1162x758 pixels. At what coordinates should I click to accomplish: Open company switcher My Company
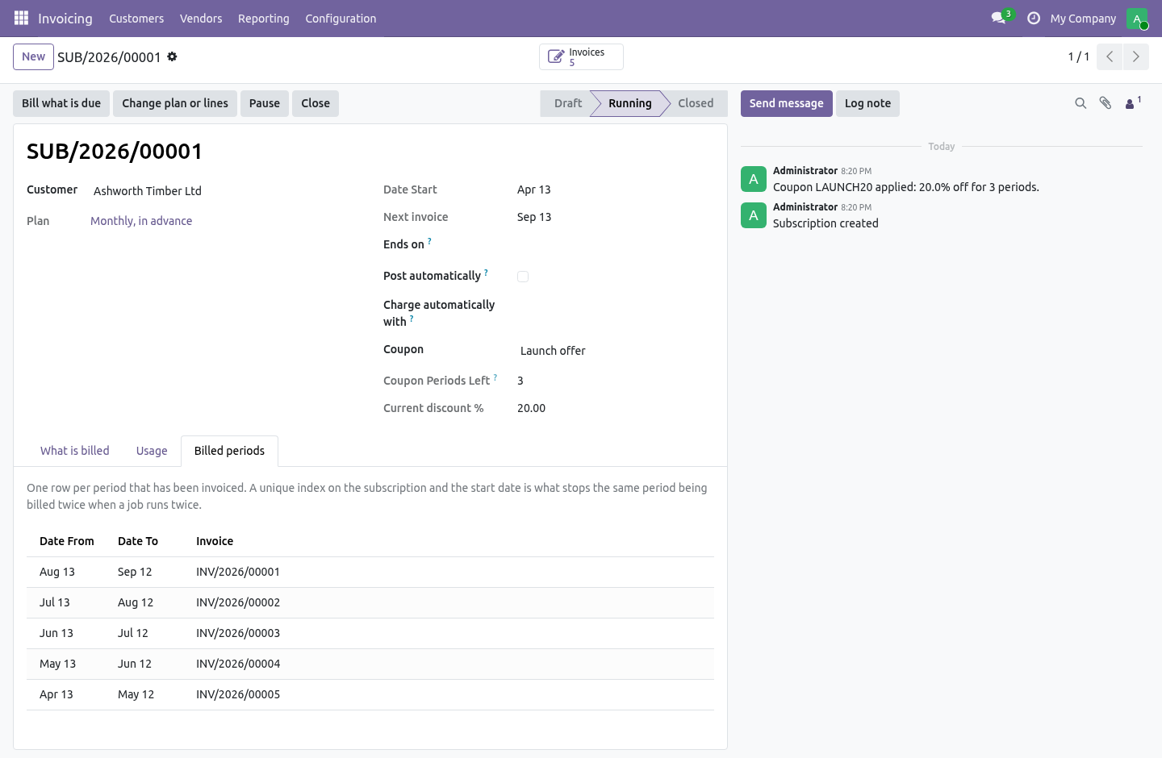pyautogui.click(x=1083, y=18)
